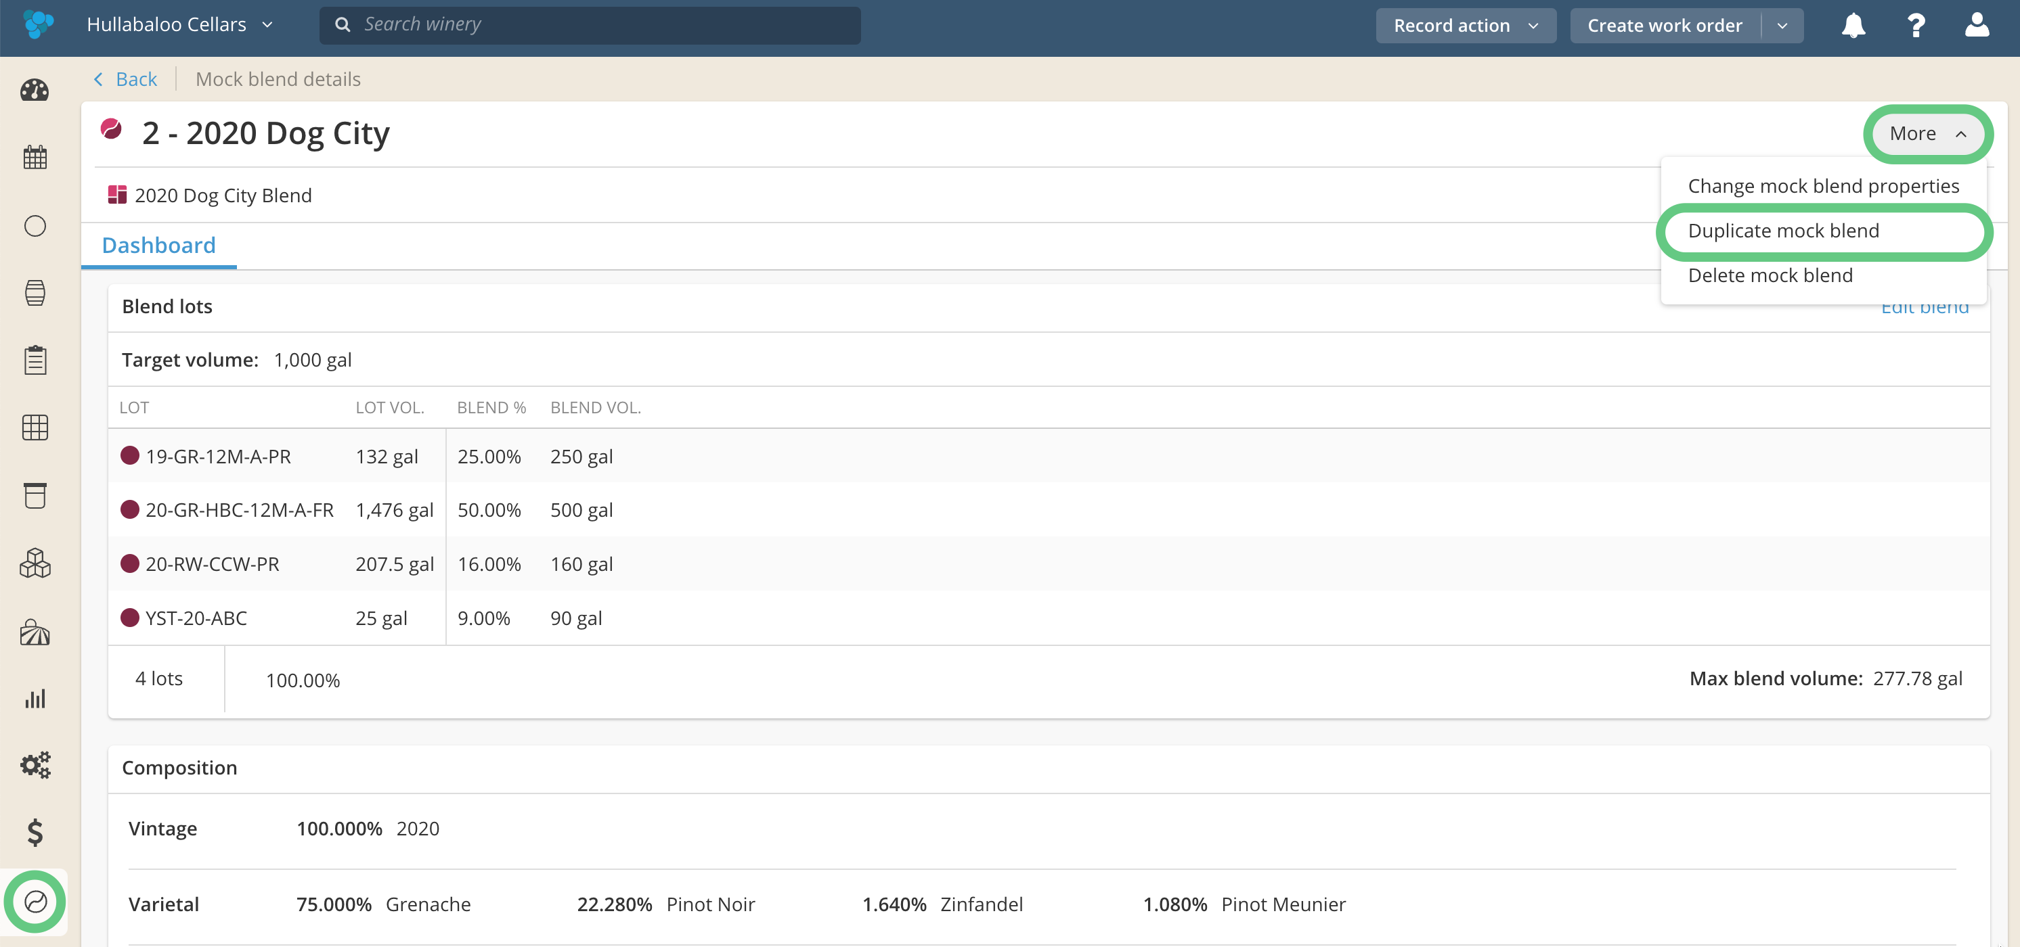
Task: Click the 20-RW-CCW-PR lot color dot
Action: (x=130, y=563)
